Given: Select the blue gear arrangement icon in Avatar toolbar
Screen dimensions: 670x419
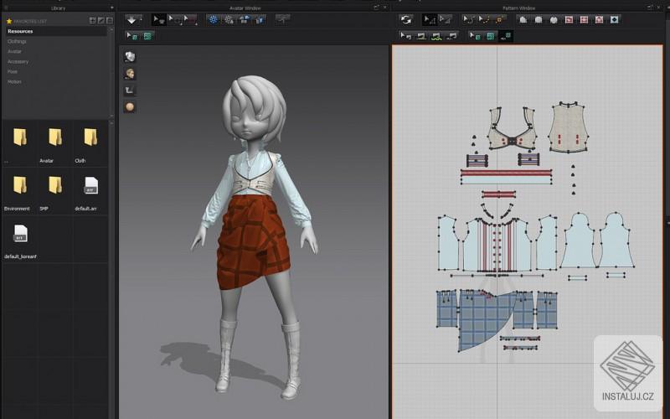Looking at the screenshot, I should [213, 19].
